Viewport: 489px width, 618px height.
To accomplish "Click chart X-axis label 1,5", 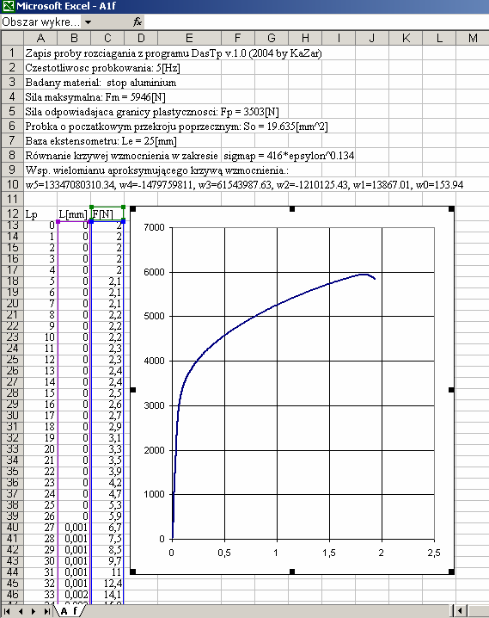I will [329, 553].
